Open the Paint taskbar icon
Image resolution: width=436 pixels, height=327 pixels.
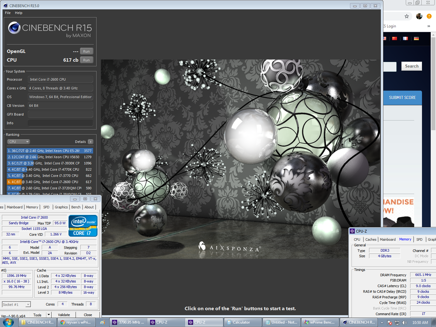102,322
